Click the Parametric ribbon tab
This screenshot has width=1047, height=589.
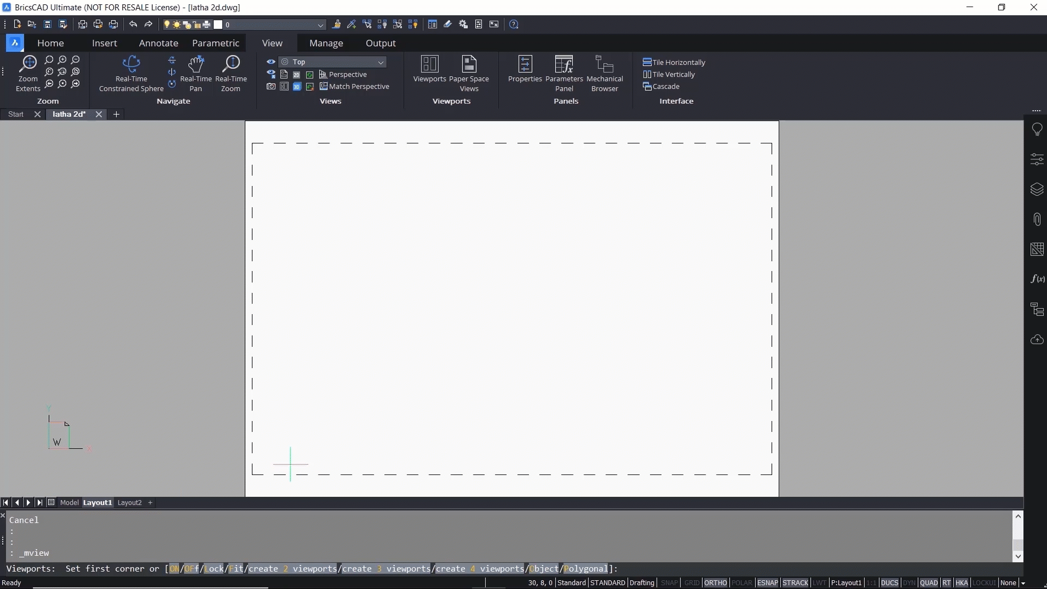tap(215, 43)
